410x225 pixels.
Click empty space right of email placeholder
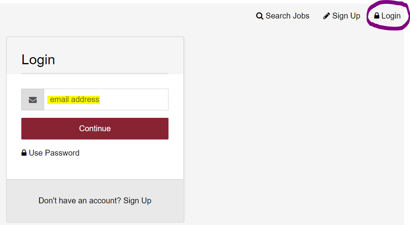134,99
